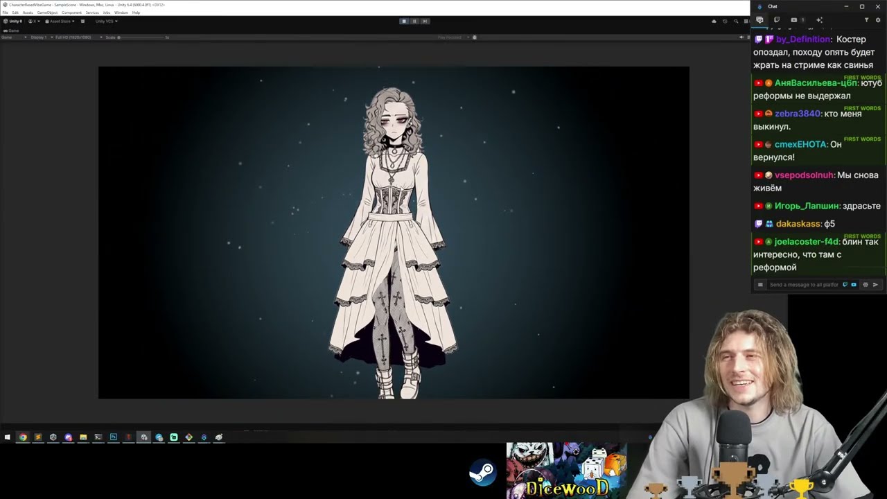This screenshot has height=499, width=887.
Task: Click the DiceWood game thumbnail
Action: 567,471
